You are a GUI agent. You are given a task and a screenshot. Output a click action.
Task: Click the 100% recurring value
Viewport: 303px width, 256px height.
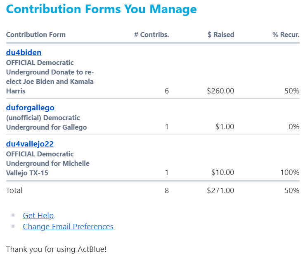290,172
